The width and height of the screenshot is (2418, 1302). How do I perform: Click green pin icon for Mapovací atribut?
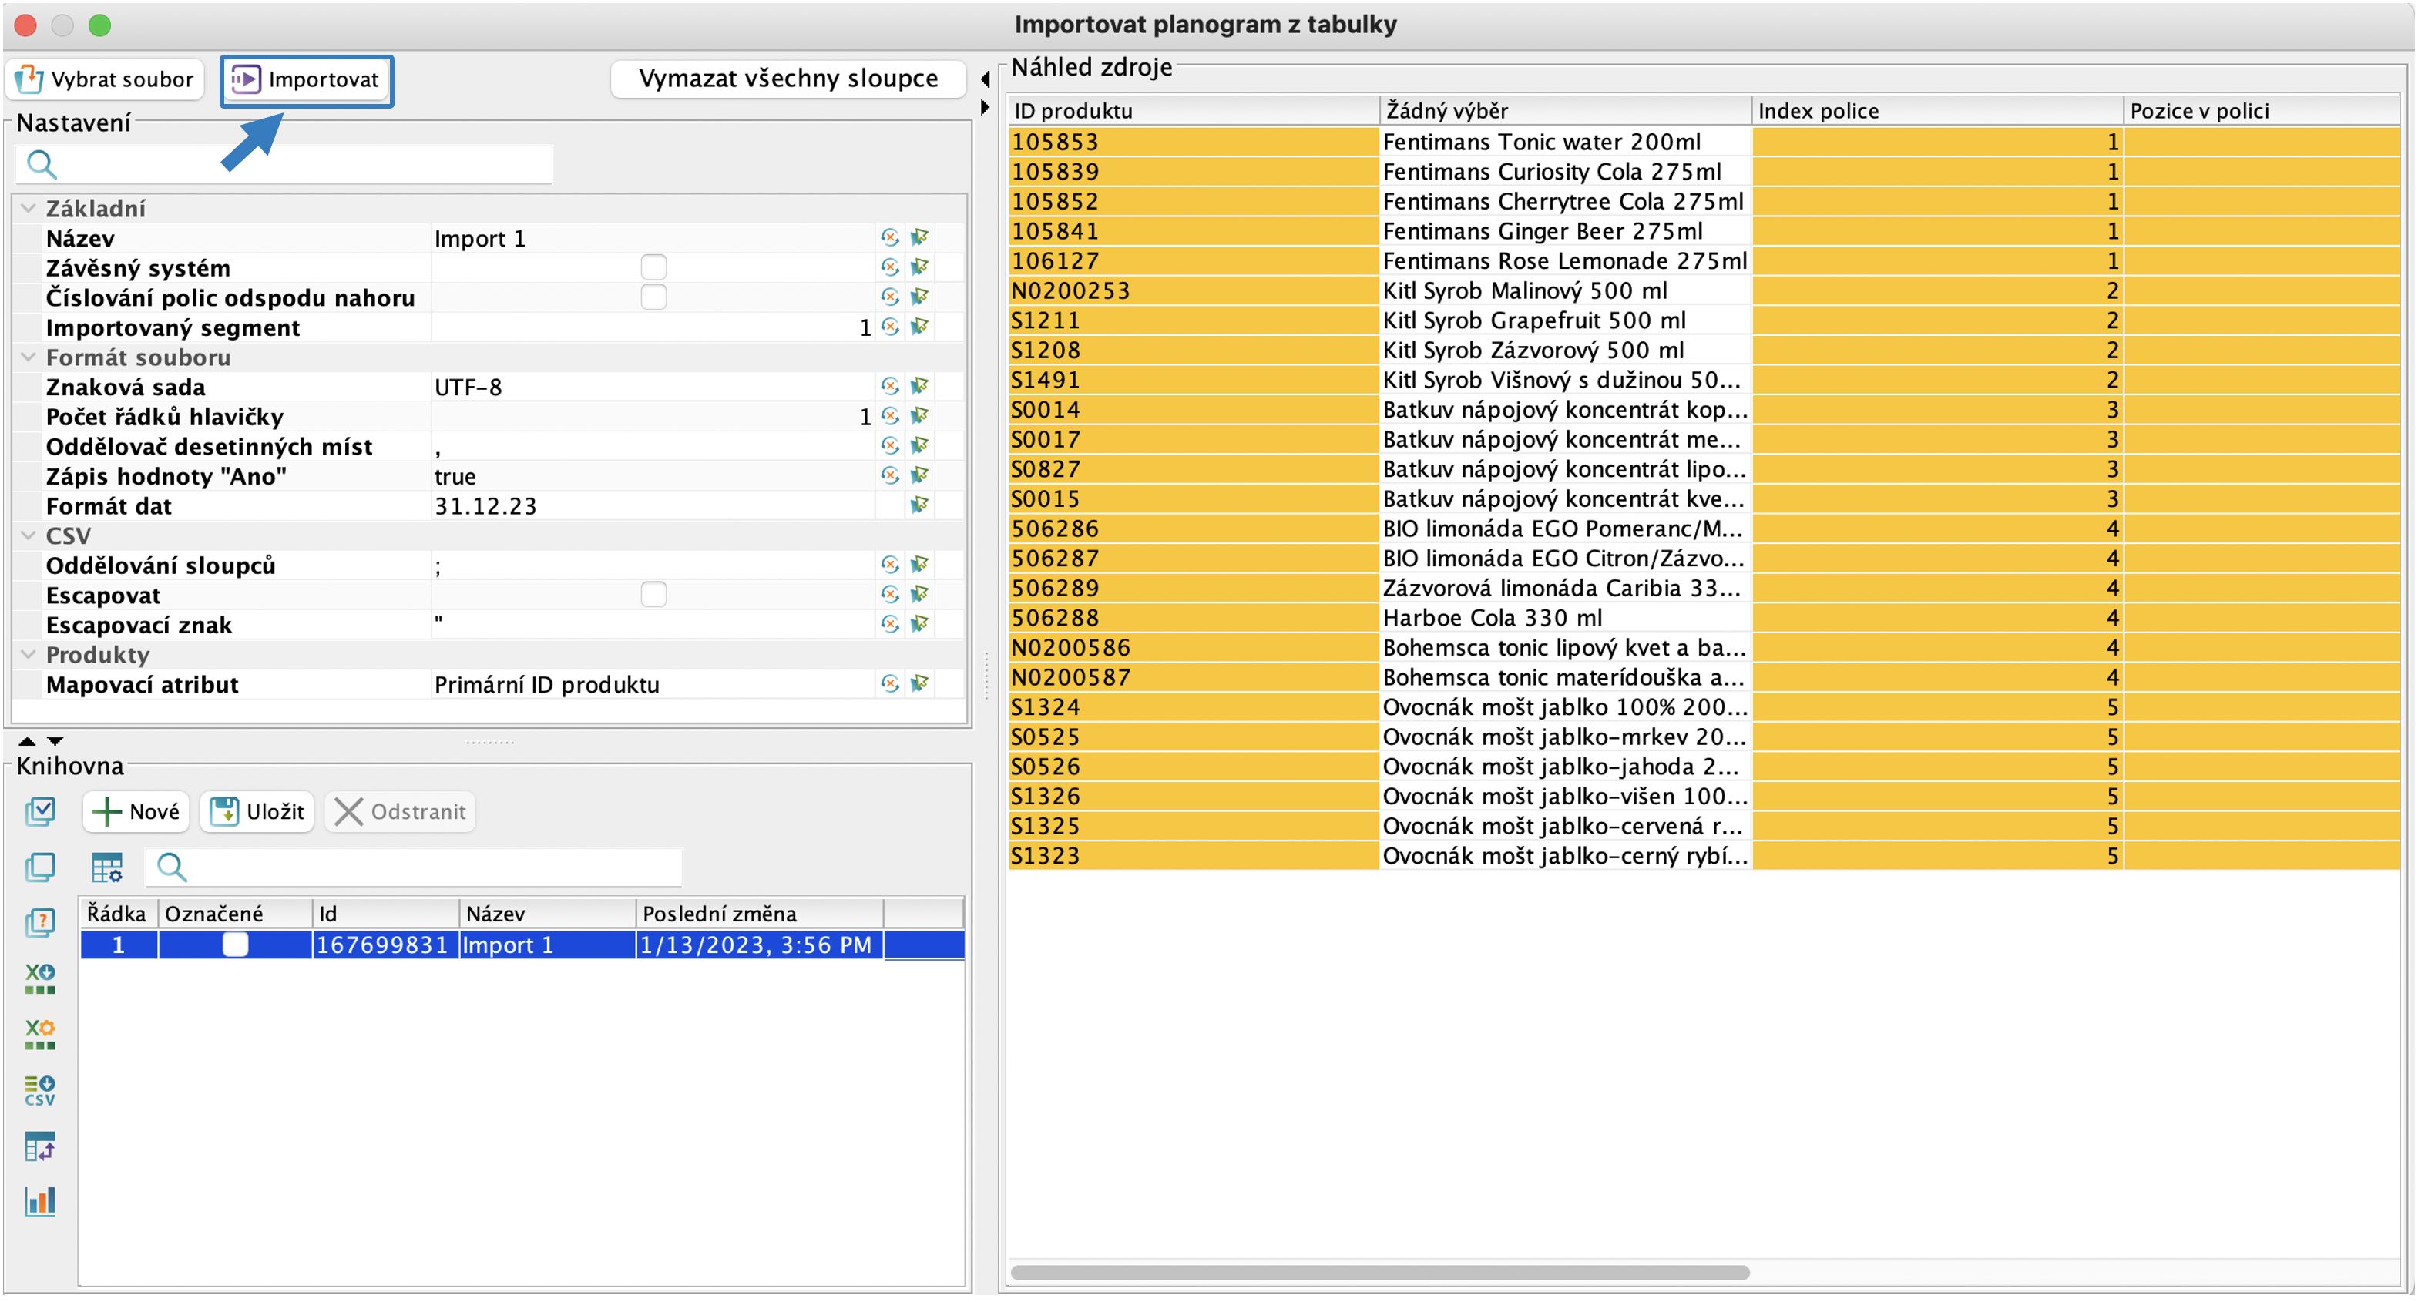tap(920, 683)
